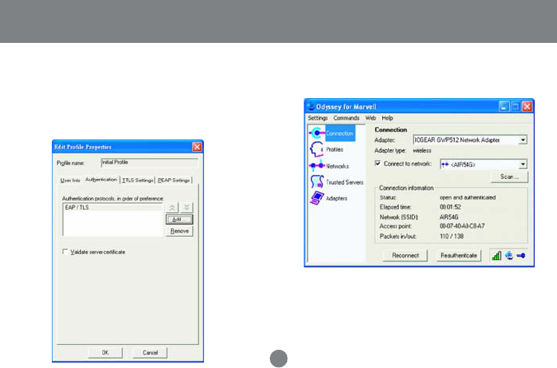Viewport: 557px width, 368px height.
Task: Switch to the TTLS Settings tab
Action: 138,180
